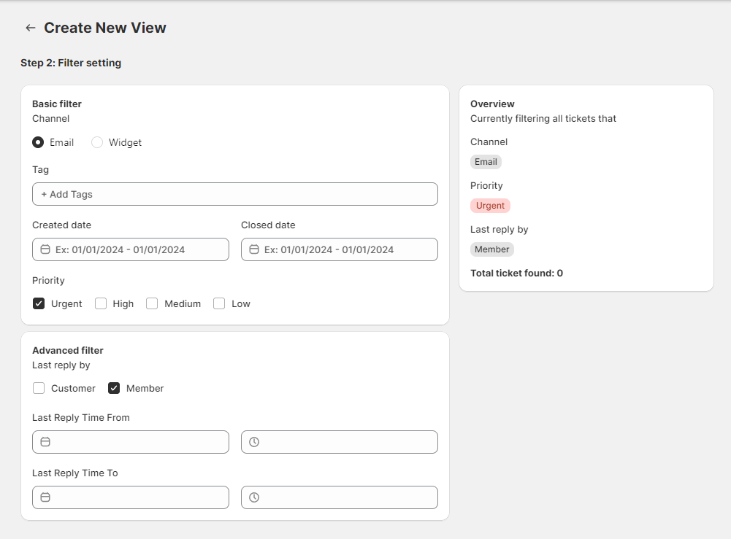Image resolution: width=731 pixels, height=539 pixels.
Task: Click the Member badge in Overview
Action: pyautogui.click(x=492, y=249)
